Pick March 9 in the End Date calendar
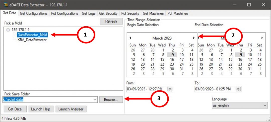This screenshot has height=122, width=271. click(240, 55)
